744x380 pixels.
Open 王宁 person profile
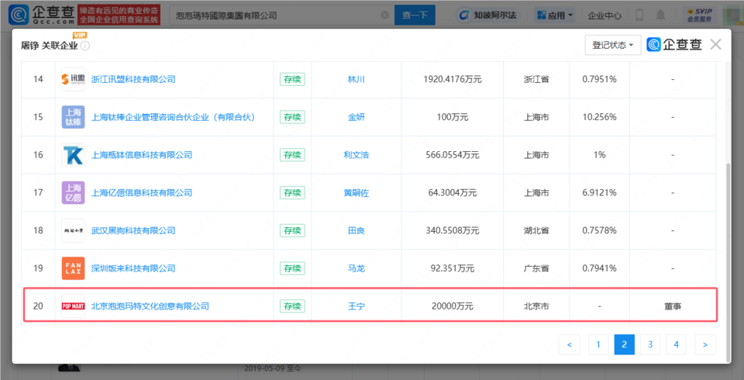[356, 306]
